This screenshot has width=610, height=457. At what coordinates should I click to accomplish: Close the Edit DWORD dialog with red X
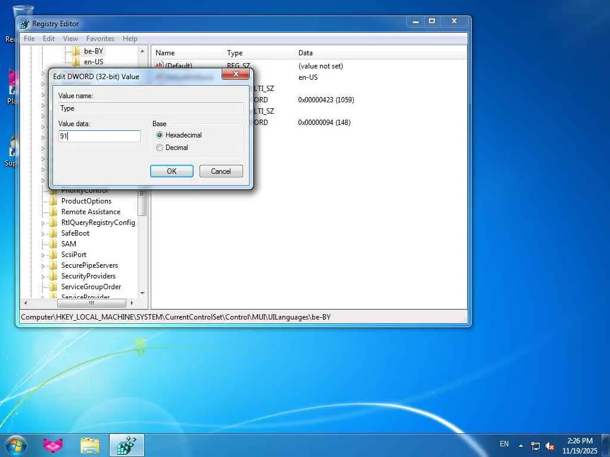click(235, 74)
